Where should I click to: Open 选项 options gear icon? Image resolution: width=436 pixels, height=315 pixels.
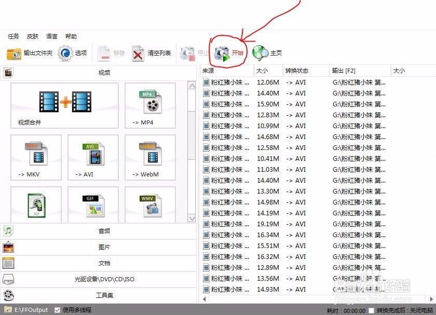pyautogui.click(x=65, y=53)
